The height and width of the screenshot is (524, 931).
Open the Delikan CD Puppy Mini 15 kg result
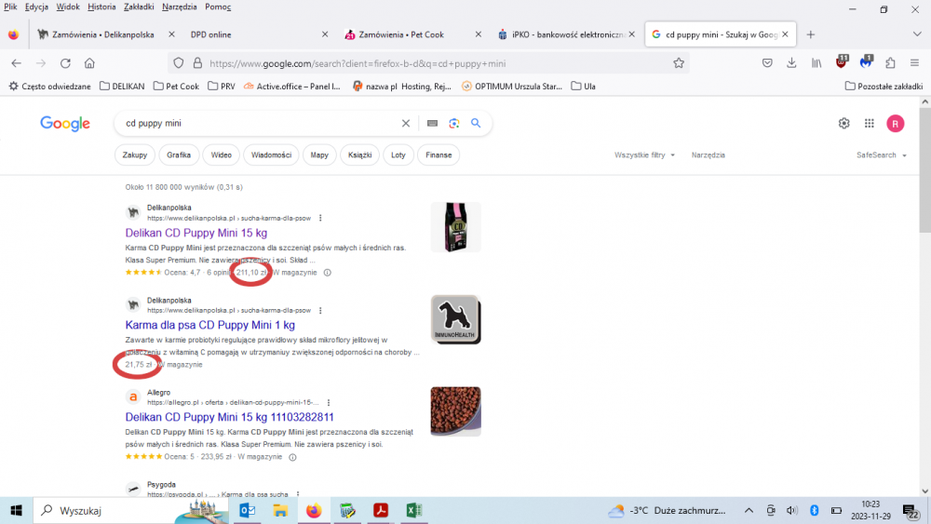(196, 234)
